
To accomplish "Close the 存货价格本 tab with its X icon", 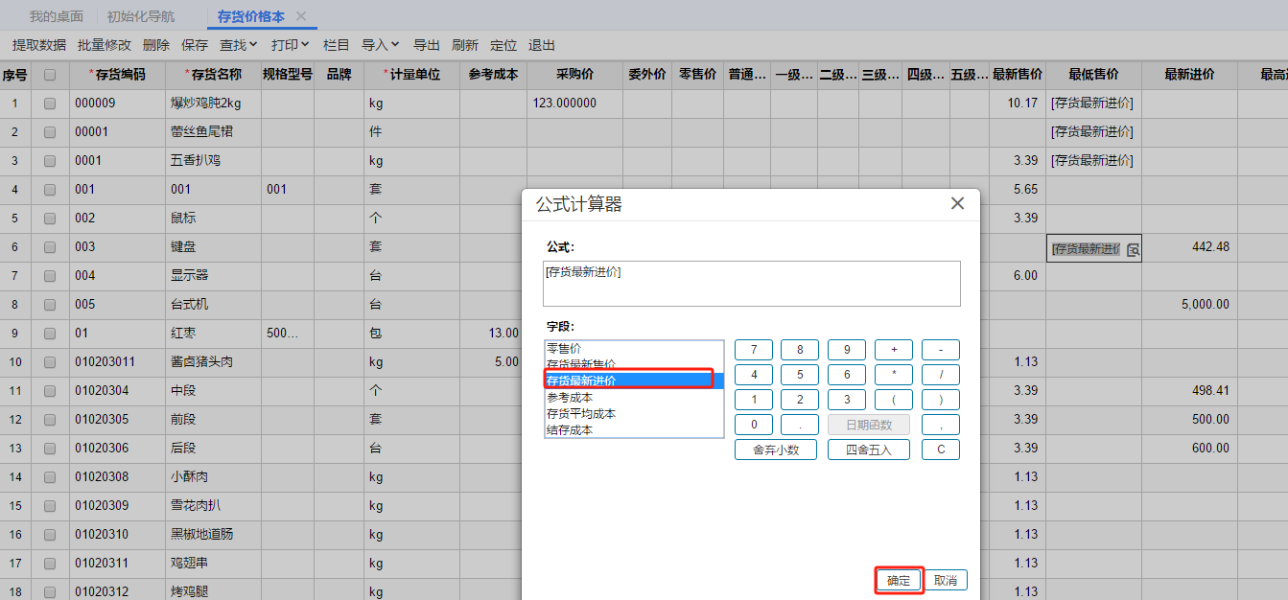I will (301, 16).
